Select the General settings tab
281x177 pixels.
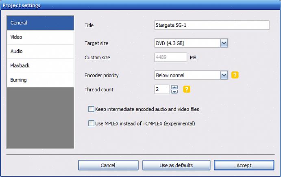coord(40,23)
